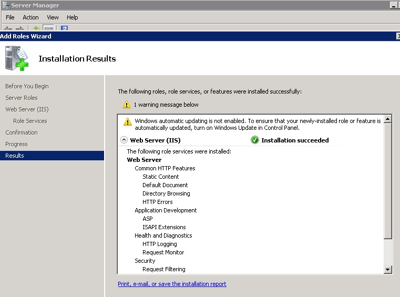Click the 'Default Document' entry
This screenshot has width=400, height=297.
point(165,185)
